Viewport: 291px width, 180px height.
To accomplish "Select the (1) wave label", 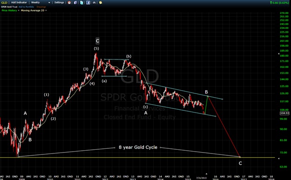I will (46, 94).
